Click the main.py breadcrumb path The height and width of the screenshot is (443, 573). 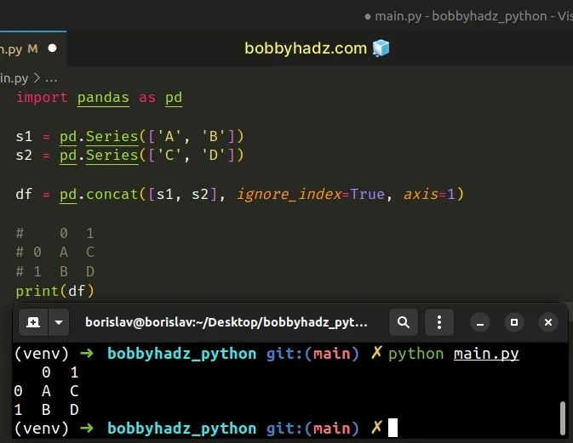(14, 78)
